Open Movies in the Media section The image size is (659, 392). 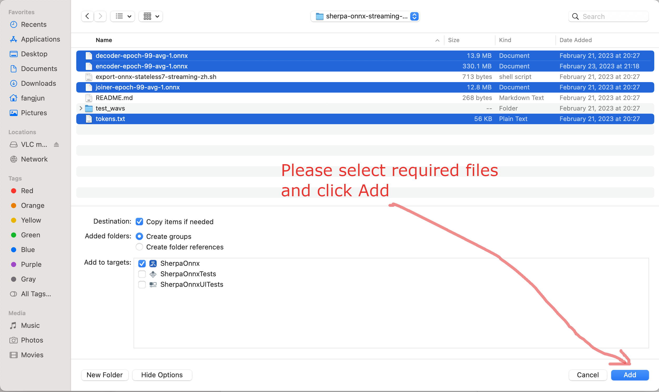(26, 355)
